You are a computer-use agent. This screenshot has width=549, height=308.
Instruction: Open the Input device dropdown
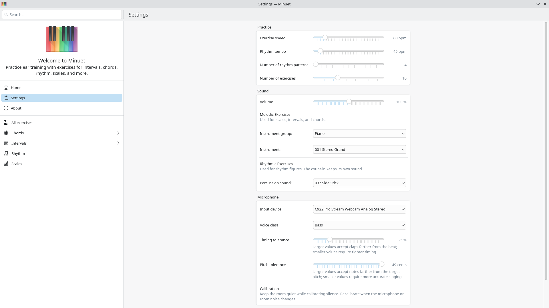click(359, 209)
